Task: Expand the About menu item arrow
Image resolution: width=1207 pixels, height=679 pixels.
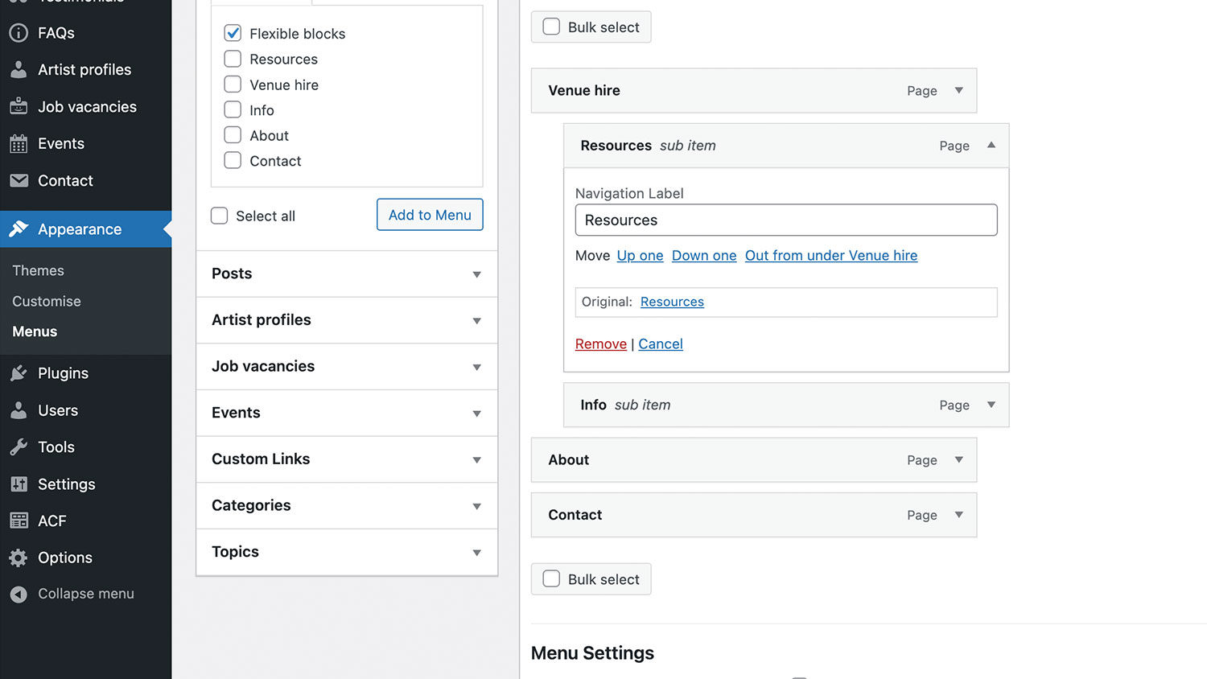Action: coord(958,460)
